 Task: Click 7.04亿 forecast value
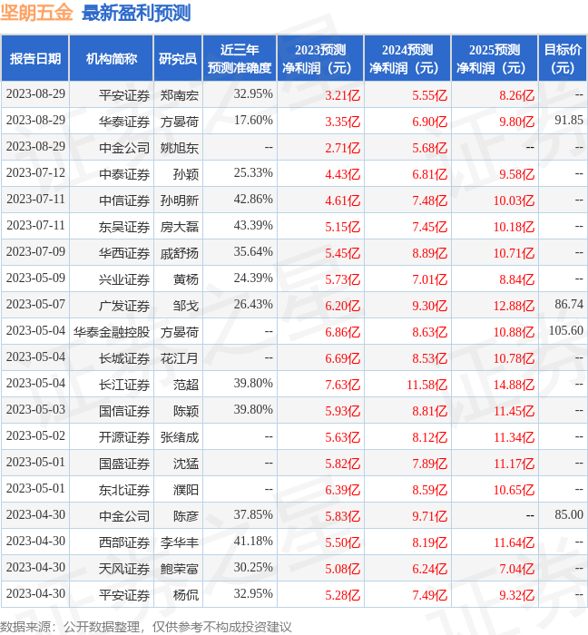pyautogui.click(x=516, y=569)
